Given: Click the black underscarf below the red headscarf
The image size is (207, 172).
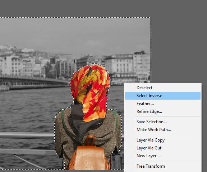Looking at the screenshot, I should [79, 119].
